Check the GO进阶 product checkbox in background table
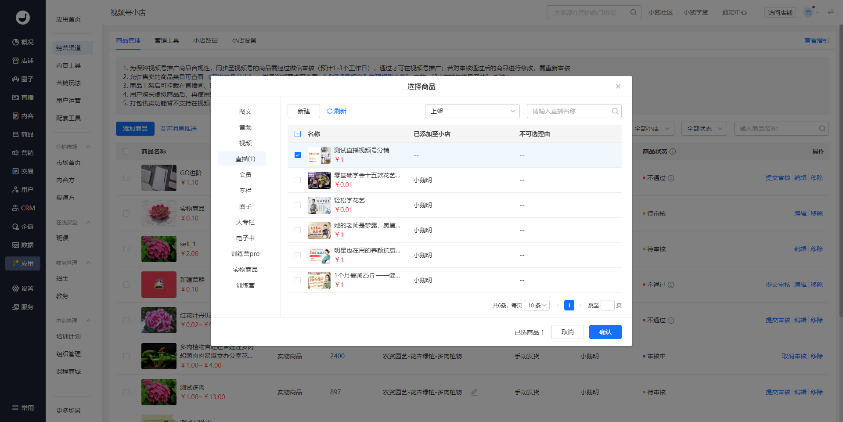Viewport: 843px width, 422px height. pyautogui.click(x=126, y=178)
